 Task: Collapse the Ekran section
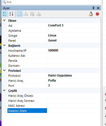[4, 20]
